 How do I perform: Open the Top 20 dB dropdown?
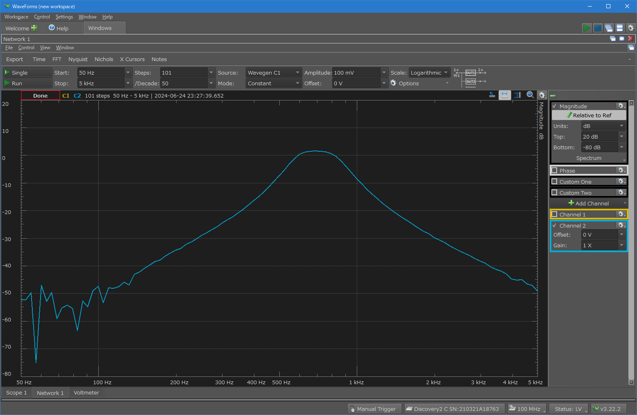[622, 137]
